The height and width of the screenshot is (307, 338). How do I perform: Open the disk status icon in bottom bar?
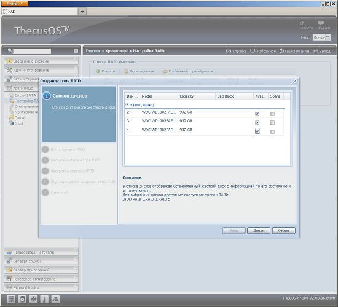click(22, 299)
